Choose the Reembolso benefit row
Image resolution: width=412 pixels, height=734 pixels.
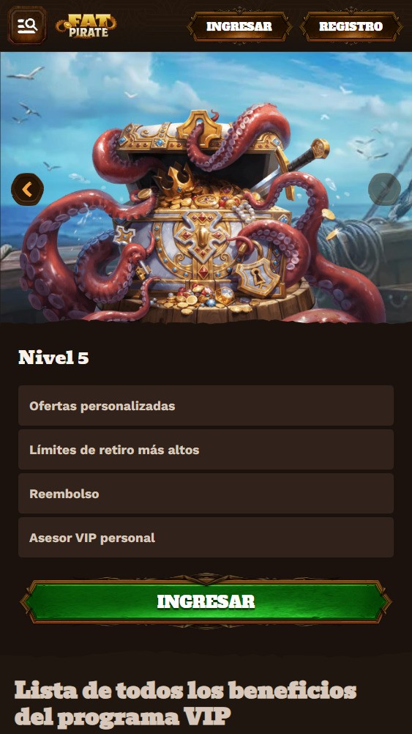coord(206,494)
